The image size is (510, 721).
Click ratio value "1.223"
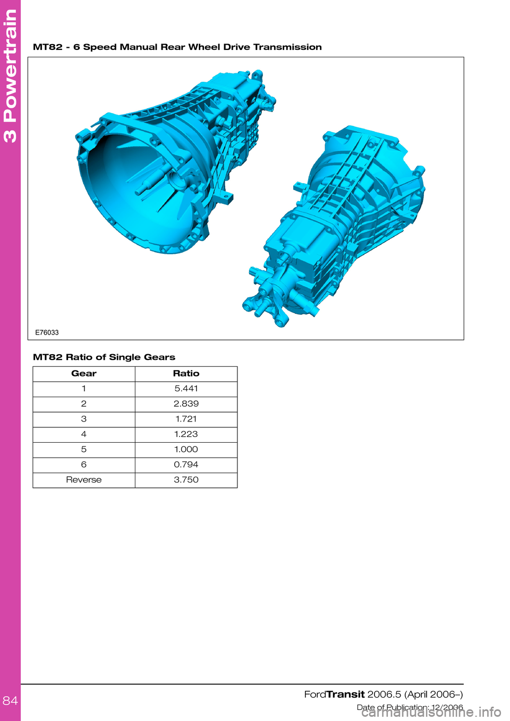186,434
